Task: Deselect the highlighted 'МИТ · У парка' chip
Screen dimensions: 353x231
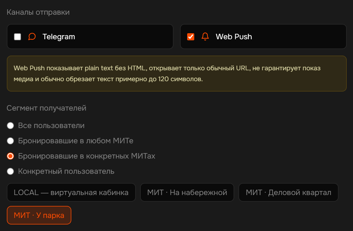Action: [39, 215]
